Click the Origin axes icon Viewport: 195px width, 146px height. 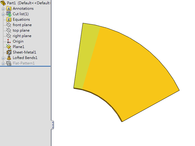pyautogui.click(x=9, y=41)
